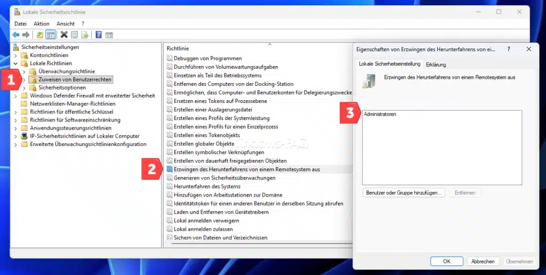Click the icon beside Erstellen globaler Objekte
The width and height of the screenshot is (546, 275).
(170, 143)
